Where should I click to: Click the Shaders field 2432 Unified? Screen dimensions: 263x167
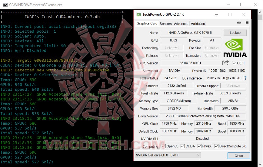(177, 86)
